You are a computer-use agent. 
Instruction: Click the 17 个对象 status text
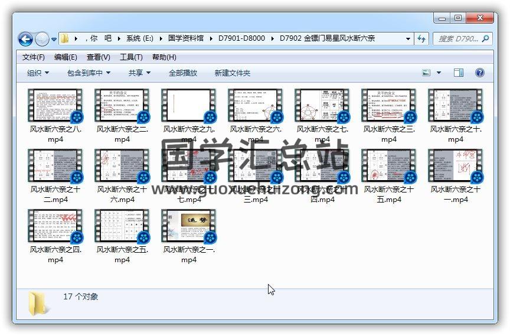[x=80, y=296]
